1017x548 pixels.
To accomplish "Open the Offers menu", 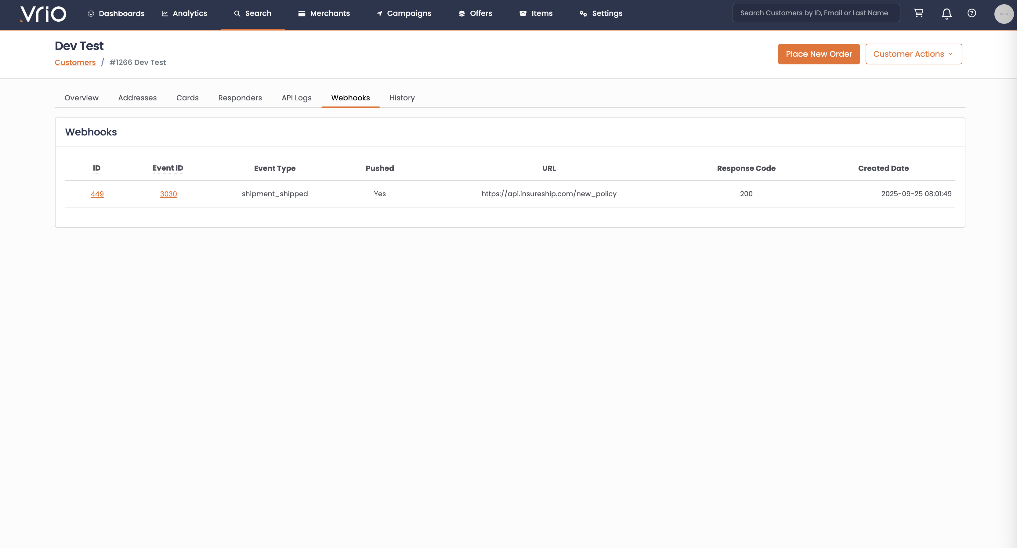I will [x=475, y=13].
